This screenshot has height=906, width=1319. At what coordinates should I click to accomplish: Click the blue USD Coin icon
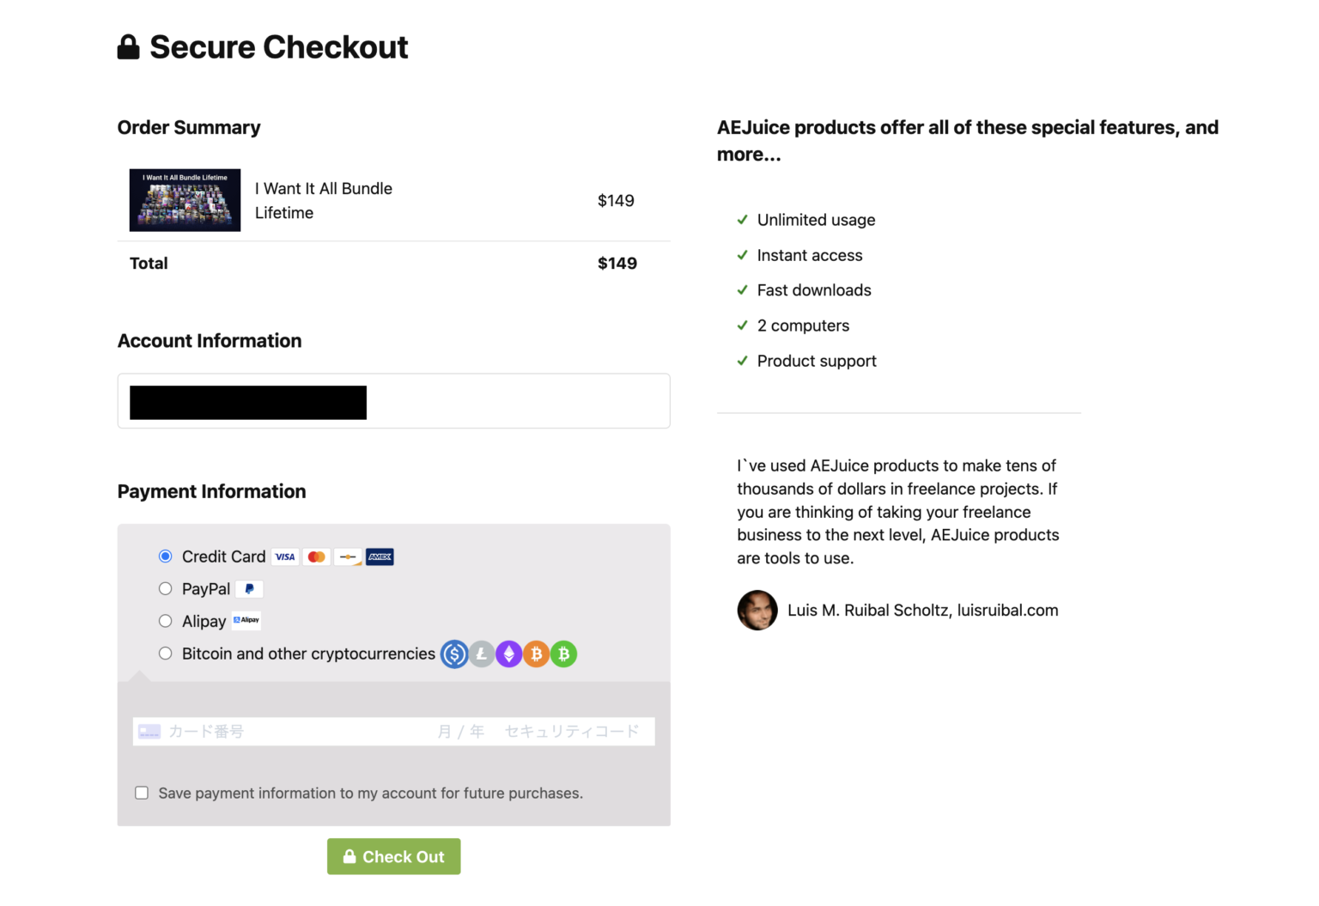click(454, 654)
